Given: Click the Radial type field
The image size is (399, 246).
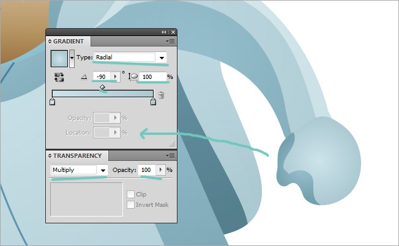Looking at the screenshot, I should pos(125,58).
